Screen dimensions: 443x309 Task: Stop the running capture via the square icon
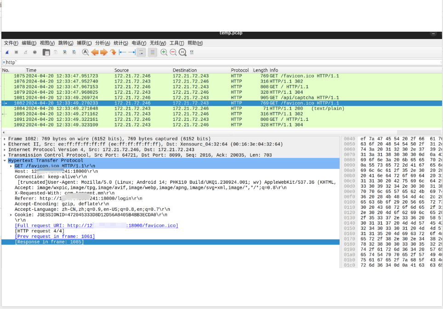point(17,52)
